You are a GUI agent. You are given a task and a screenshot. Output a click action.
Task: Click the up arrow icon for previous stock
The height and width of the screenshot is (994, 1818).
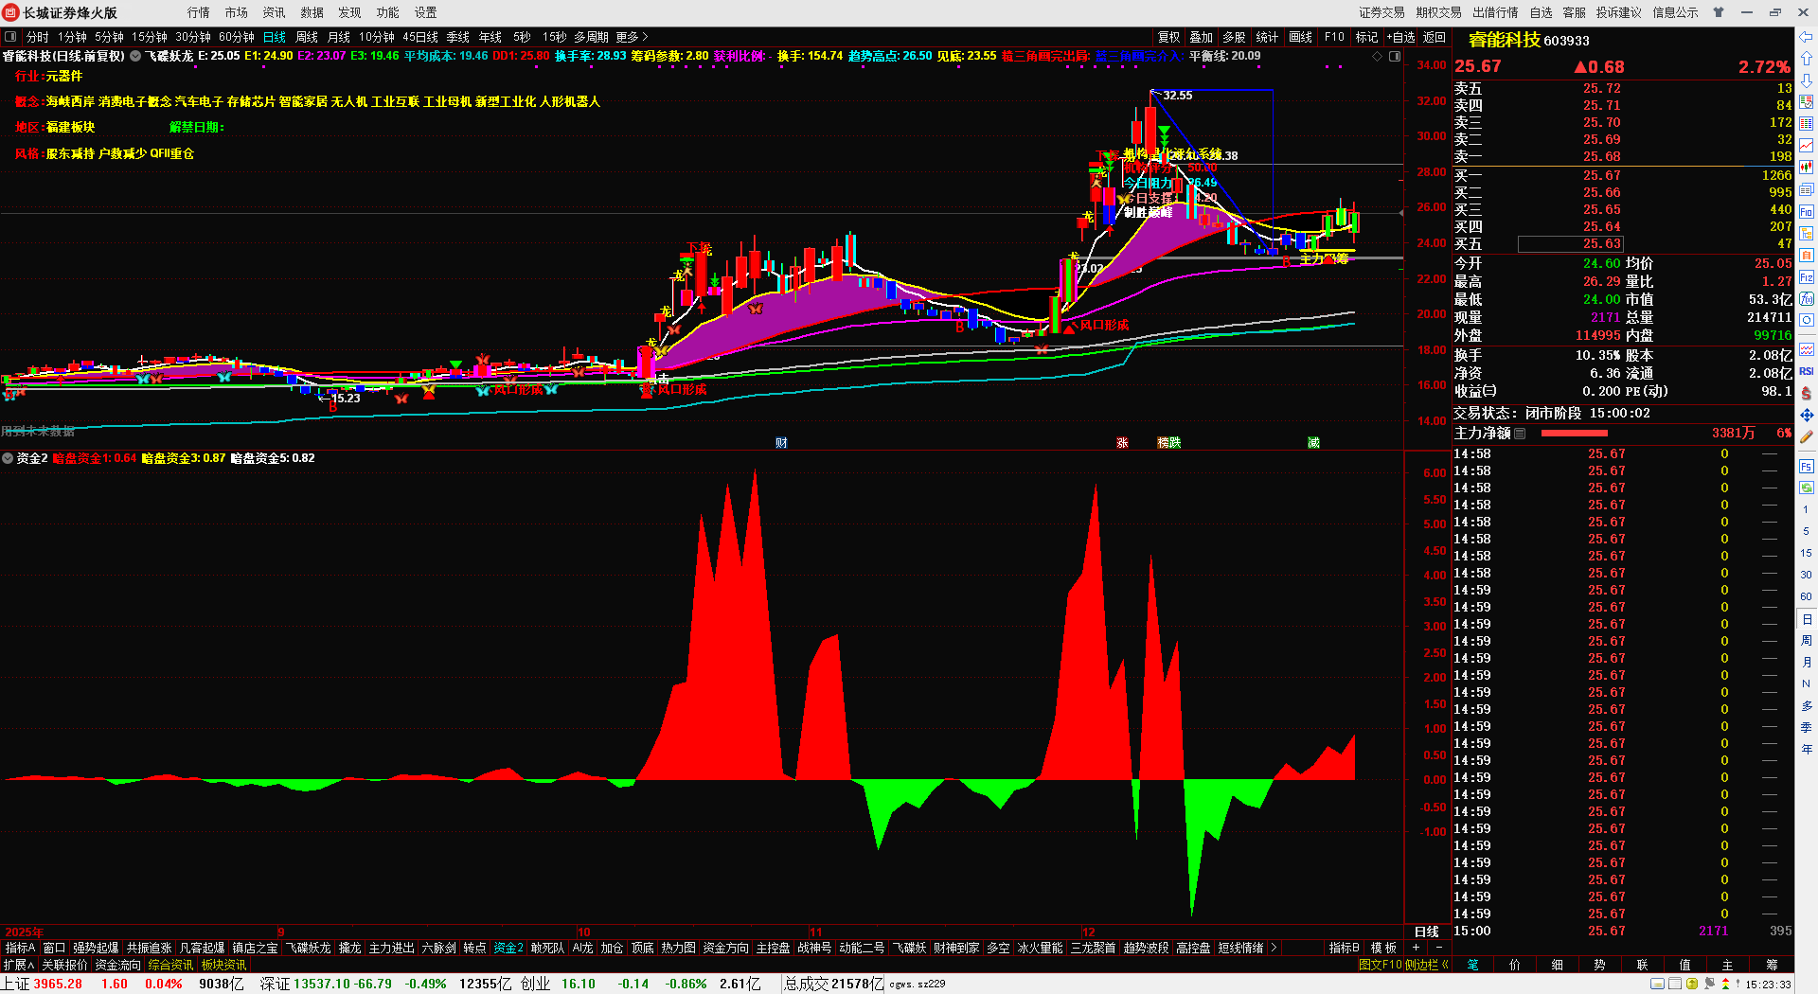pyautogui.click(x=1807, y=59)
